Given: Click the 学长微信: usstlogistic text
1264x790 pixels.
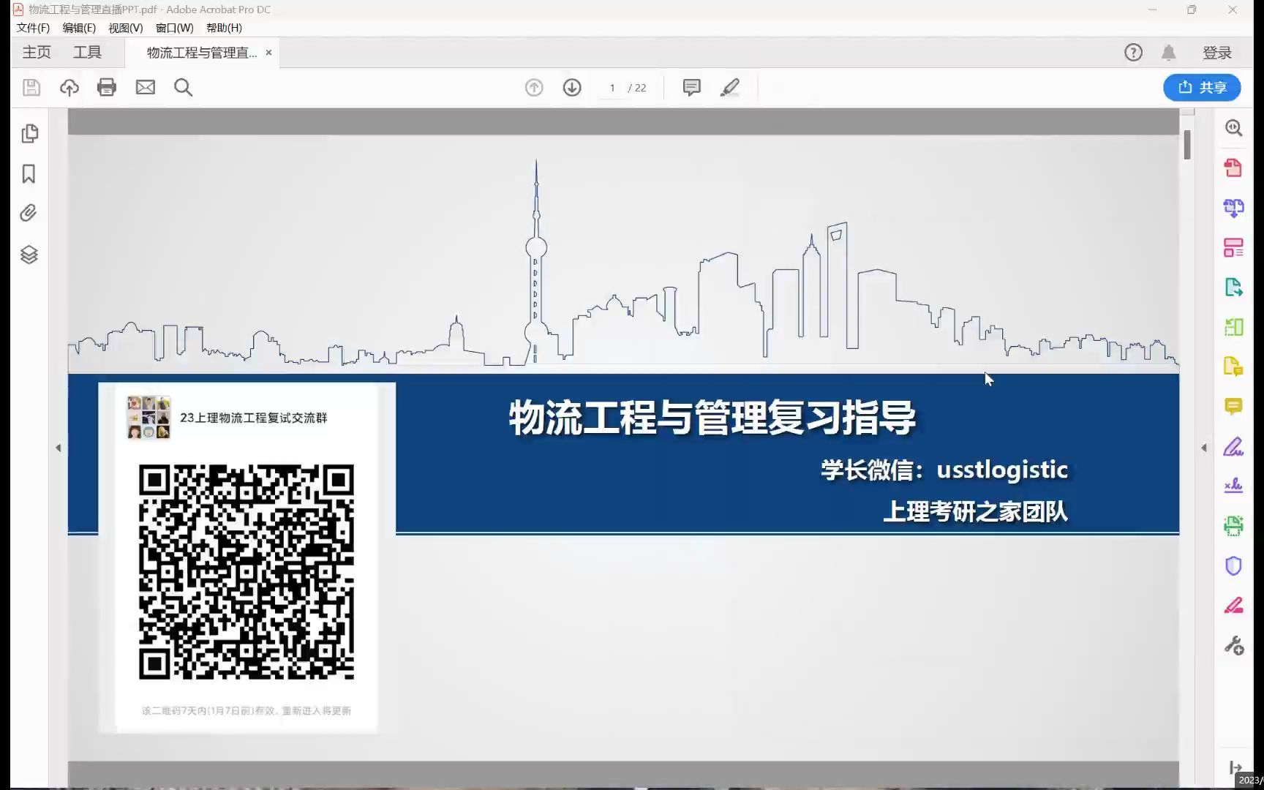Looking at the screenshot, I should 944,470.
